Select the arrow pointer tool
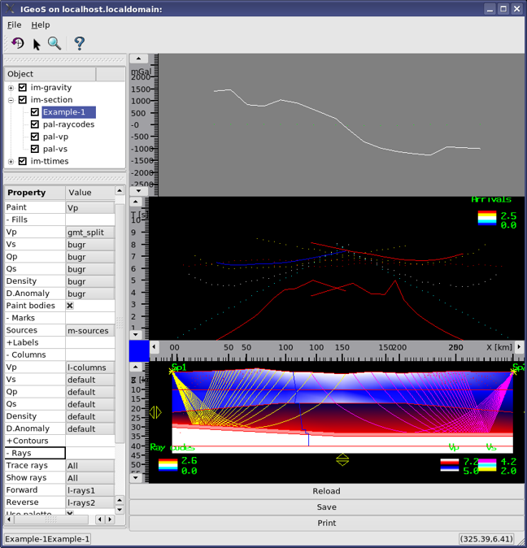This screenshot has height=548, width=527. tap(37, 44)
